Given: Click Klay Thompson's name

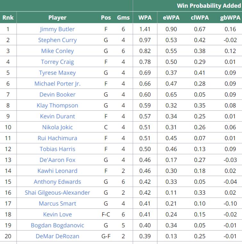Looking at the screenshot, I should tap(57, 105).
